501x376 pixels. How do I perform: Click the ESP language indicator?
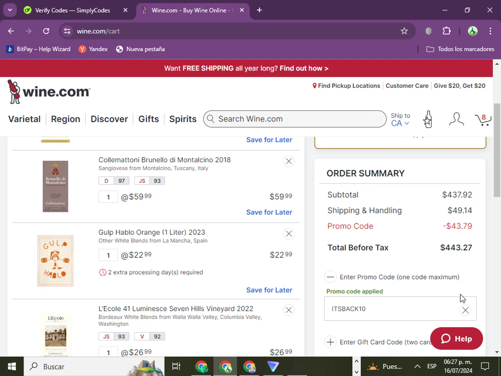(x=432, y=367)
